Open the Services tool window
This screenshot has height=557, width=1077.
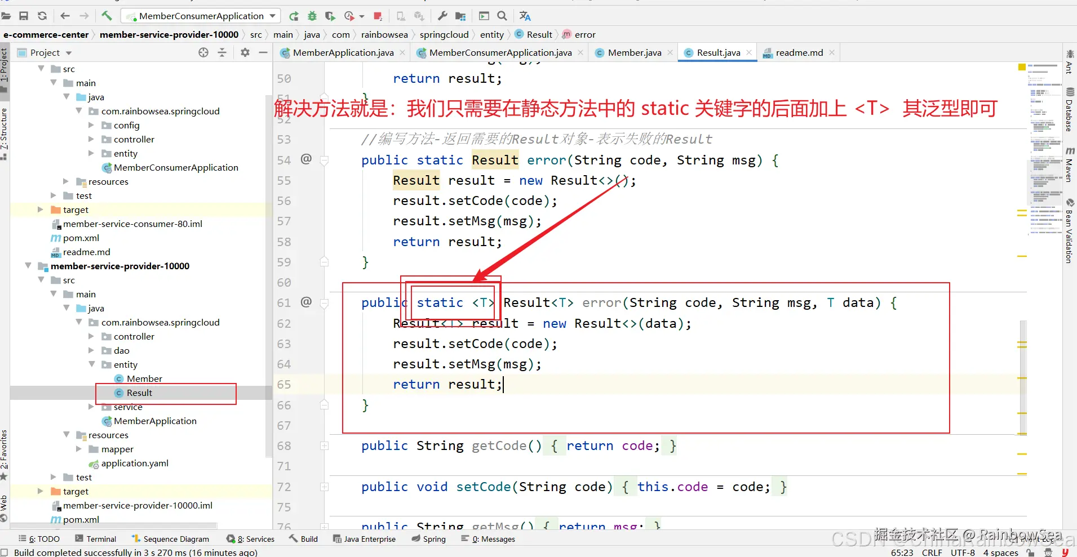[250, 539]
